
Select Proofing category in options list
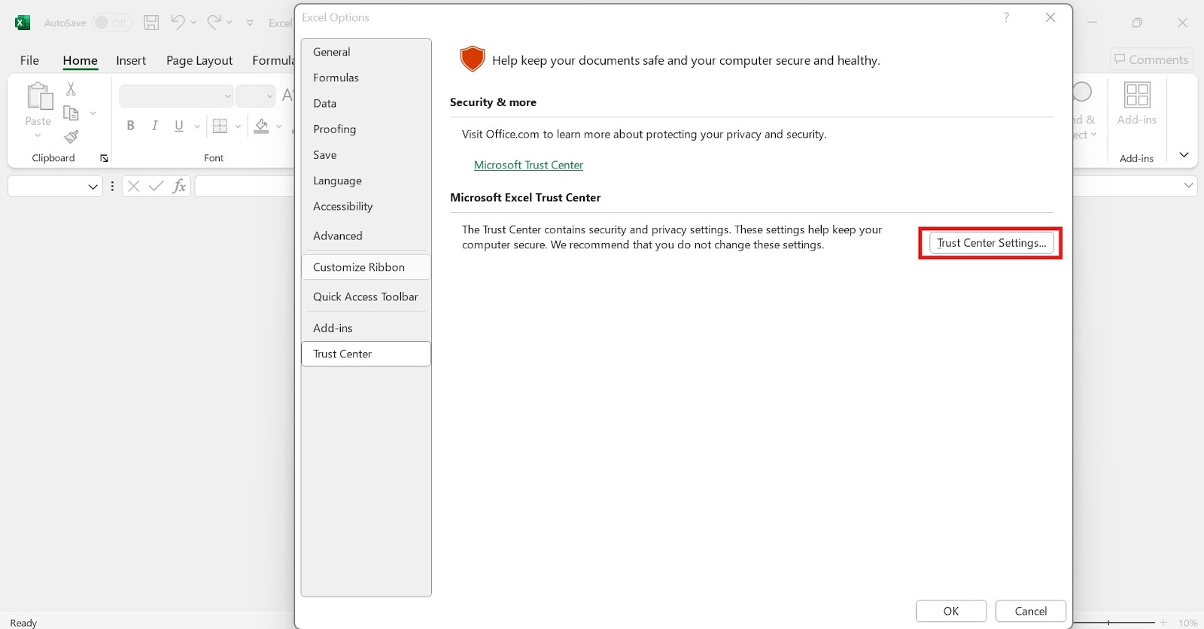[x=366, y=129]
